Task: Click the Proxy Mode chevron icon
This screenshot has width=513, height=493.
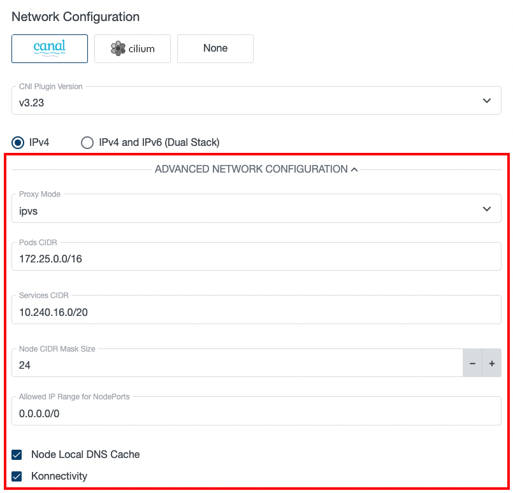Action: click(x=487, y=208)
